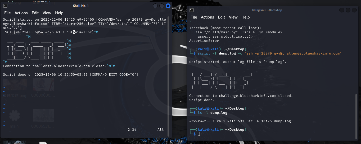Click vim cursor position '2,34' indicator
The height and width of the screenshot is (144, 361).
point(132,130)
